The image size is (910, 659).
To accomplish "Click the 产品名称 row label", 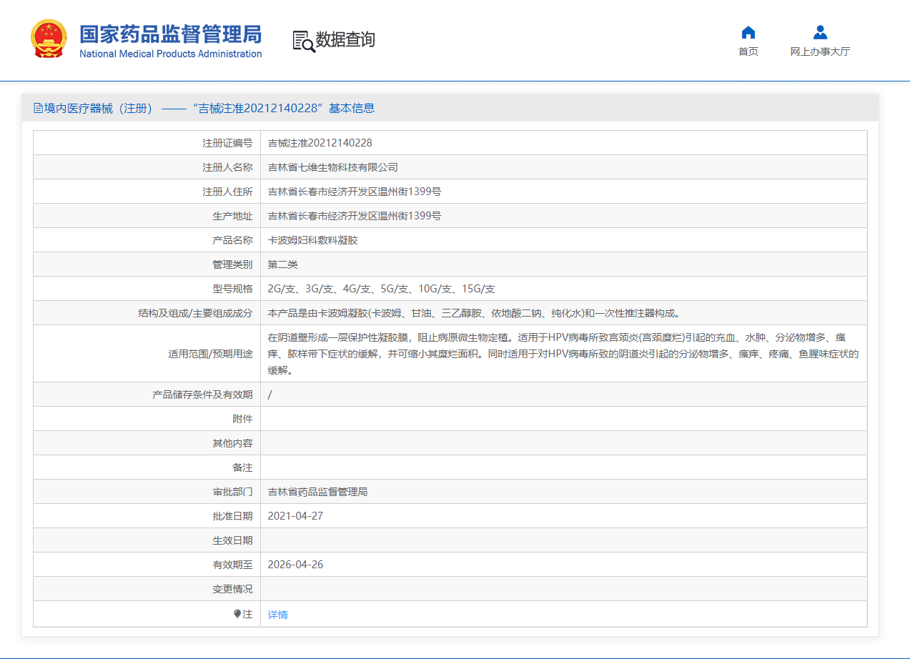I will [232, 240].
